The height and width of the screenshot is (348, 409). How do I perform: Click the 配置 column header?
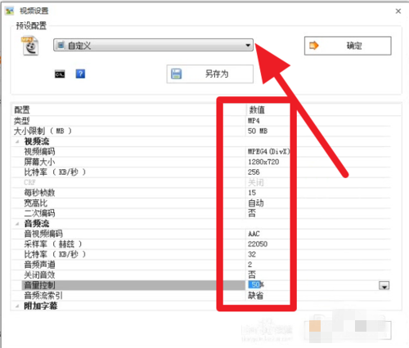pos(22,110)
